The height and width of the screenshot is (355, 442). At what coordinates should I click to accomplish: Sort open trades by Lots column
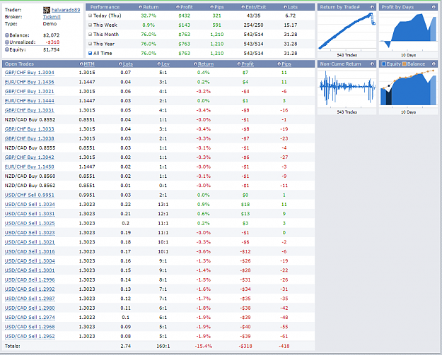point(128,64)
